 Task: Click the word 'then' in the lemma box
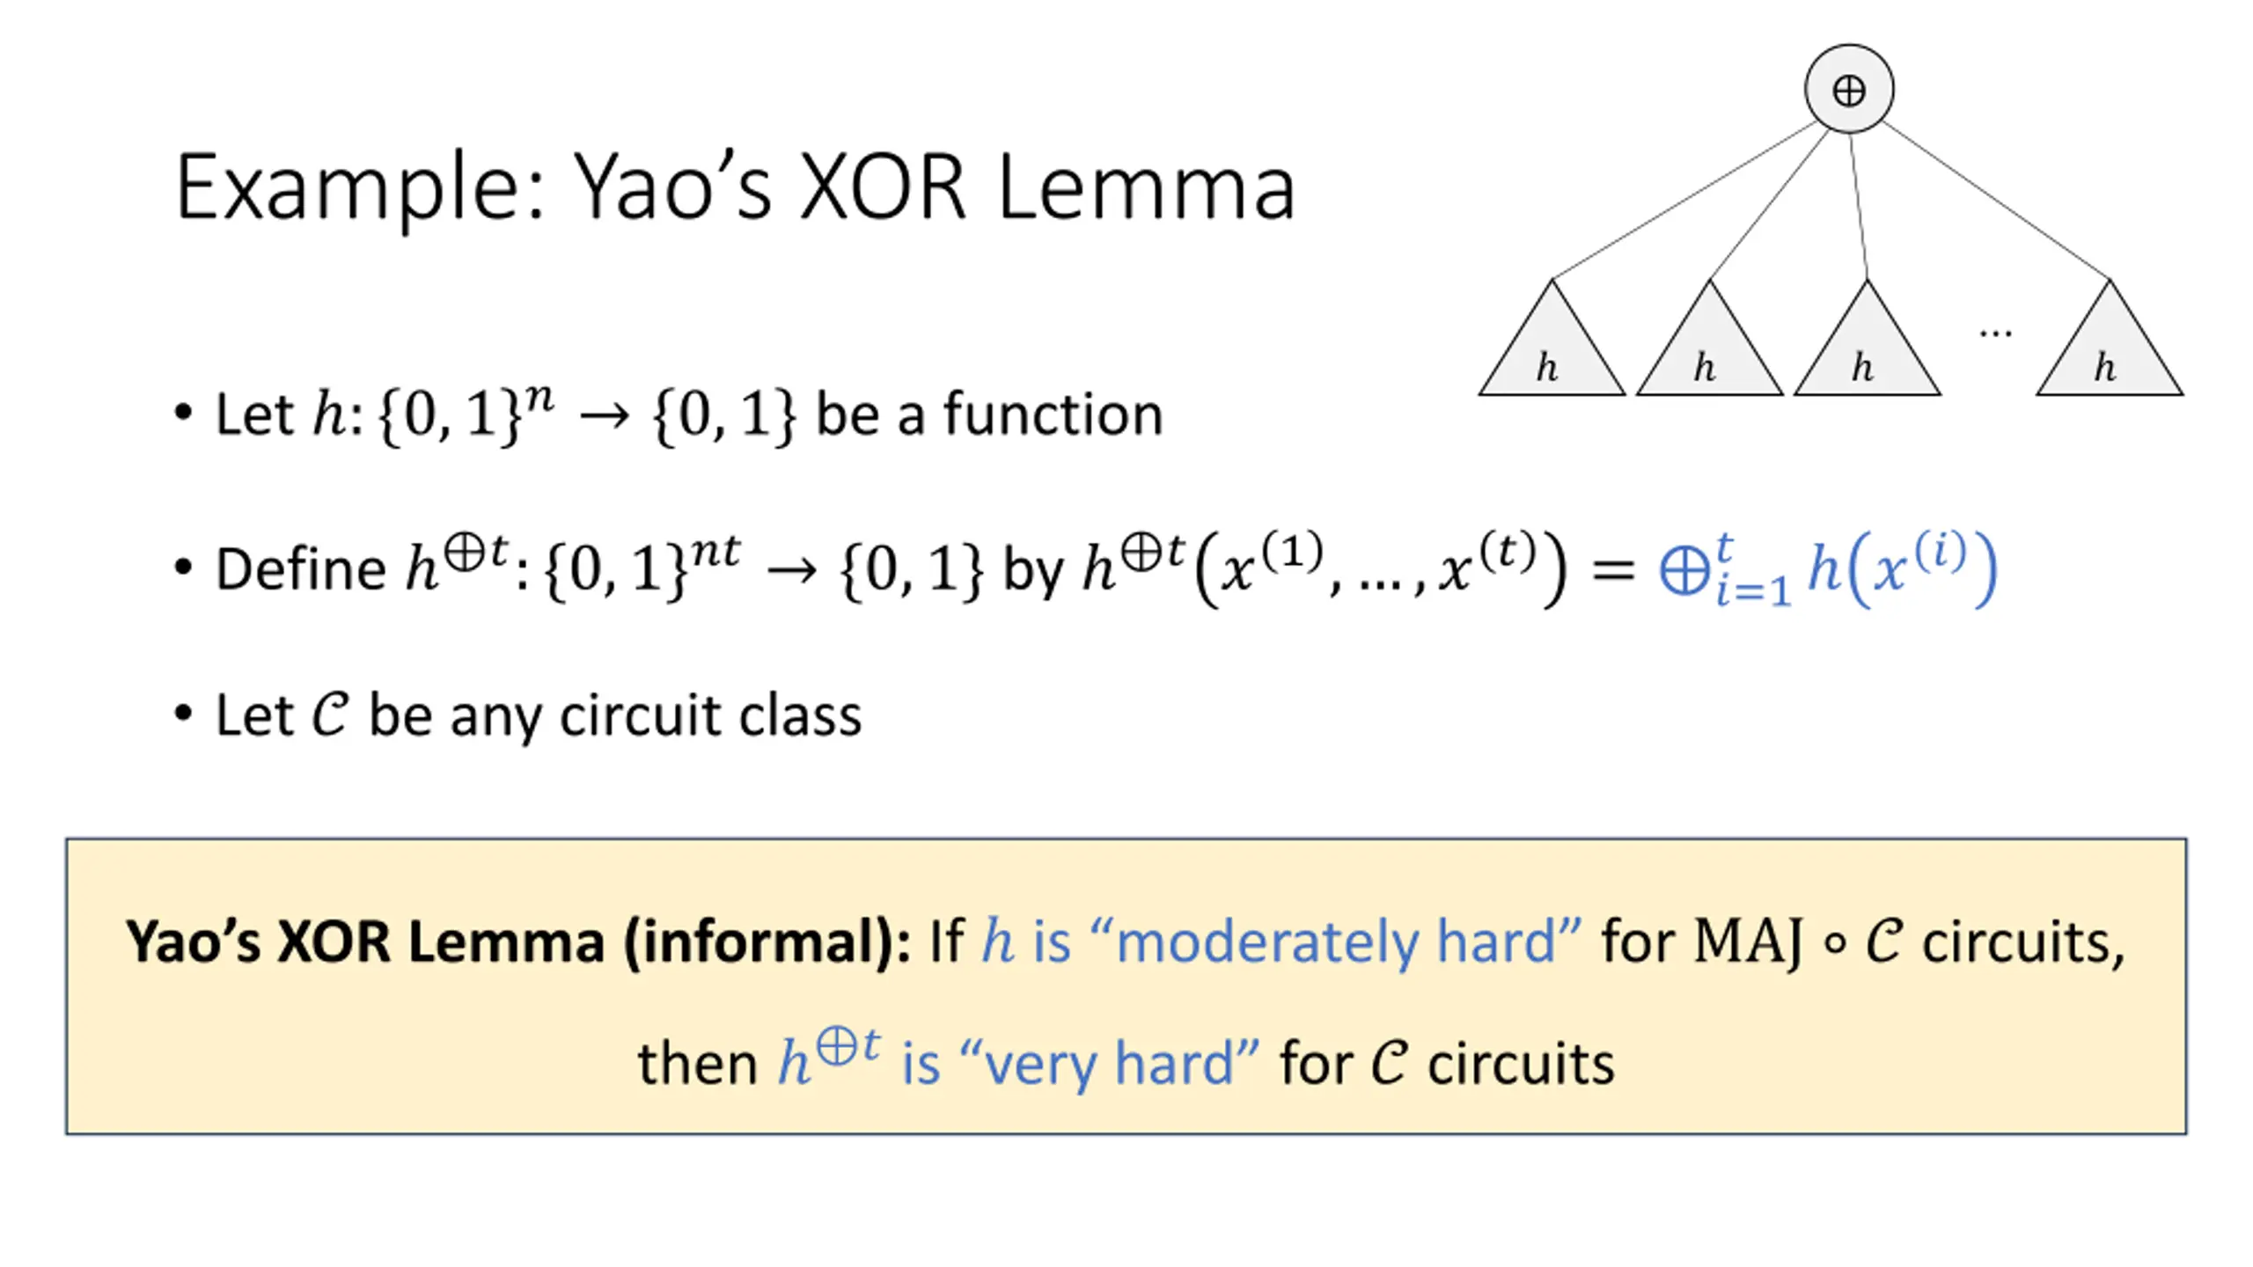tap(697, 1064)
